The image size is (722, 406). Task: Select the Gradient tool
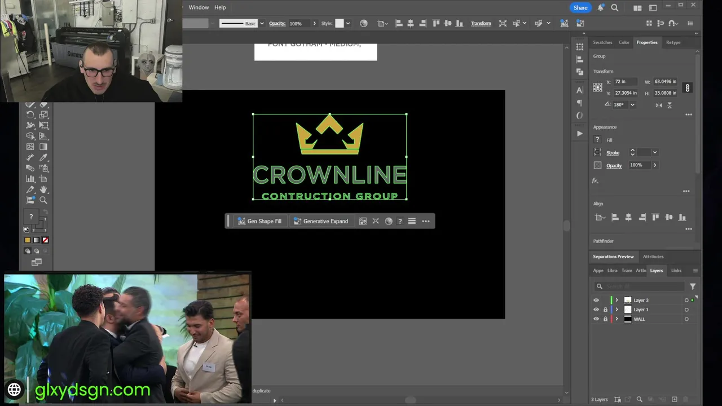(x=43, y=147)
